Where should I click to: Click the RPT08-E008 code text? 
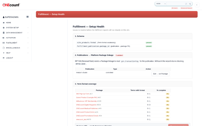81,64
